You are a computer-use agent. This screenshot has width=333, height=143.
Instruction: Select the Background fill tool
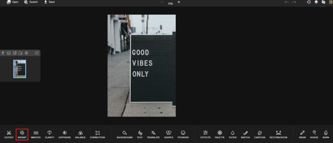125,134
